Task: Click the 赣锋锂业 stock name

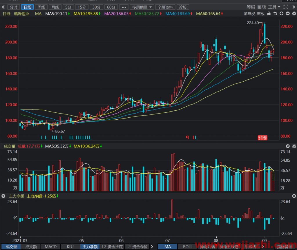Action: click(21, 14)
